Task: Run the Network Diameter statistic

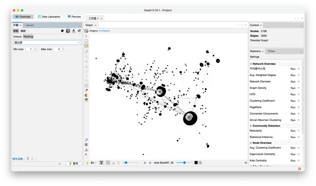Action: [x=293, y=82]
